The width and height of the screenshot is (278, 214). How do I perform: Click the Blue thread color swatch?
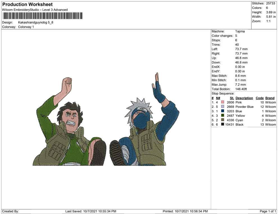coord(222,111)
